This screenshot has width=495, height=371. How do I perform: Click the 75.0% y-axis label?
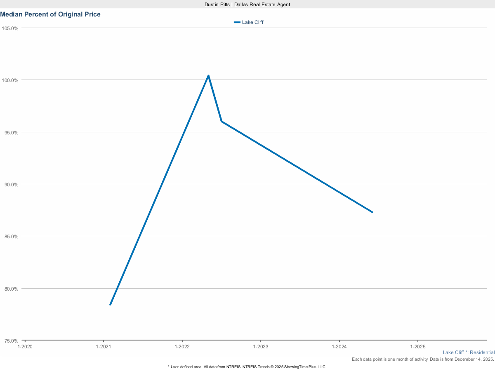coord(10,341)
